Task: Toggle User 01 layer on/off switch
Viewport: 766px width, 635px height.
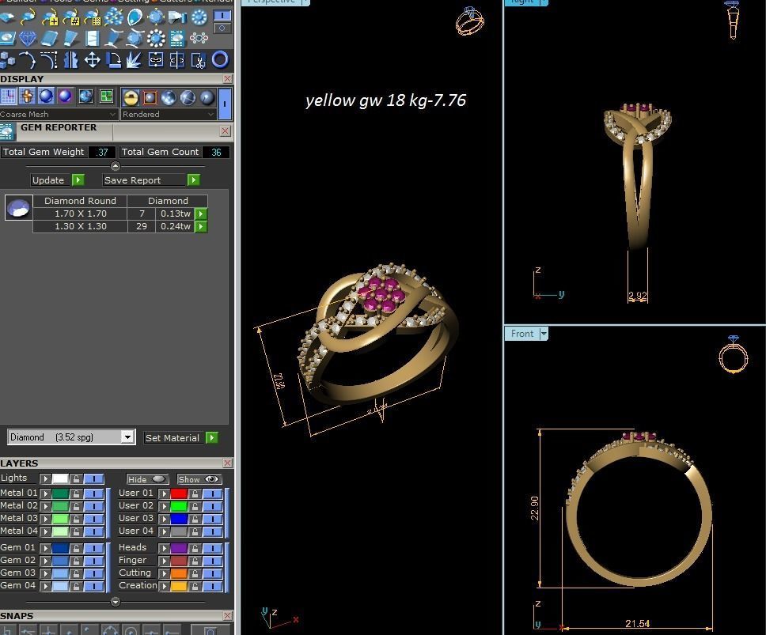Action: pos(213,493)
